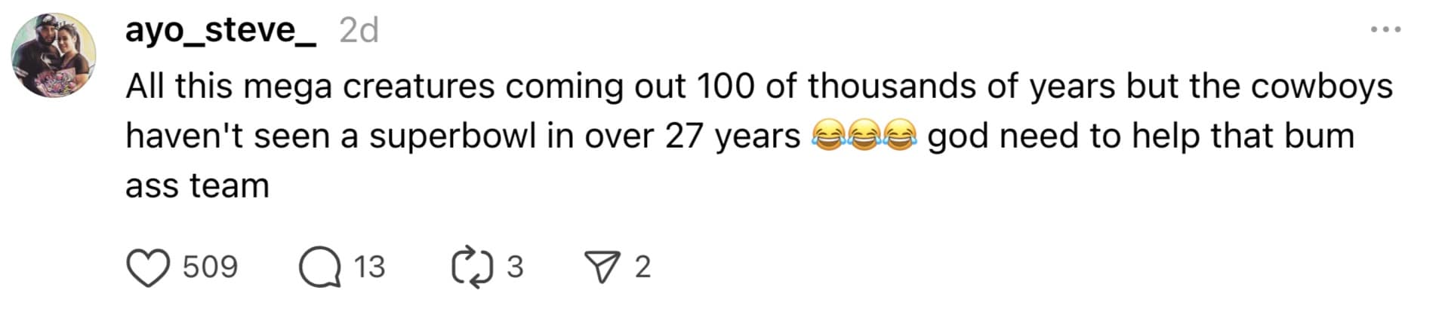This screenshot has width=1448, height=309.
Task: Click the last laughing emoji
Action: pos(899,136)
